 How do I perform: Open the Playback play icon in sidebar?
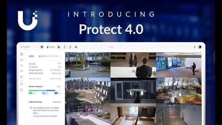[21, 65]
